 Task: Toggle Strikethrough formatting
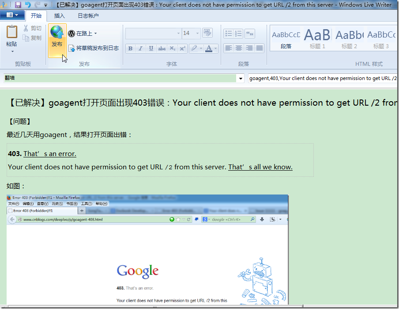click(x=162, y=48)
